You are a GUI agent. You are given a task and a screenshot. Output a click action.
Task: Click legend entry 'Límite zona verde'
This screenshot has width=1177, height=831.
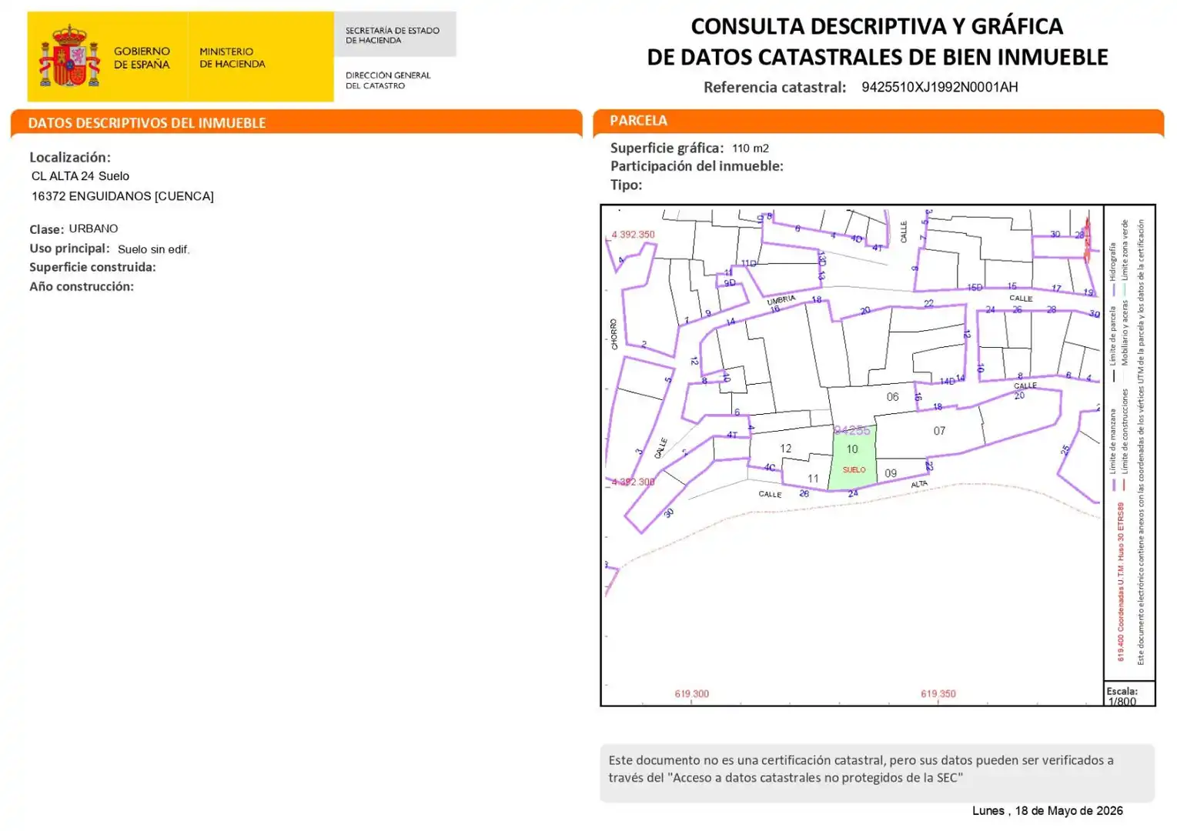click(x=1124, y=258)
